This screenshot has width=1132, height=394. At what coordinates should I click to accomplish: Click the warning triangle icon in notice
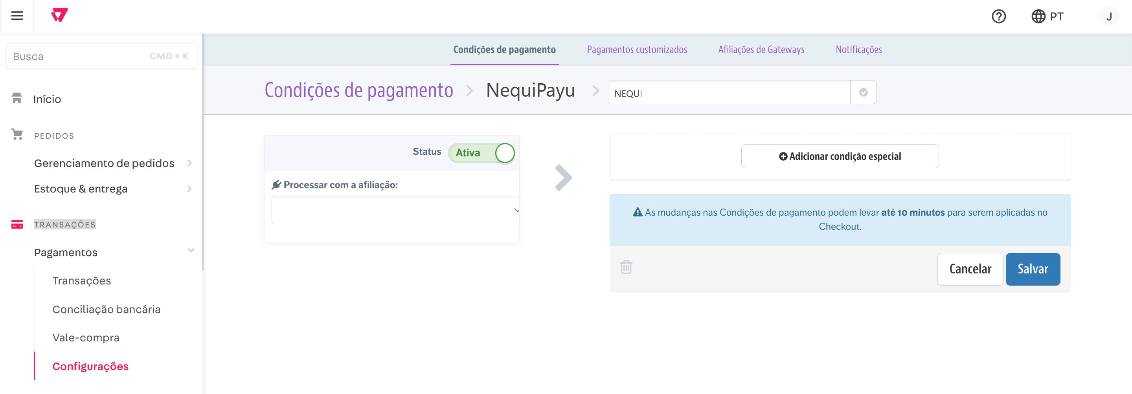coord(637,213)
